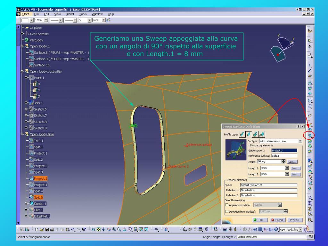Select Project.3 in the tree
The image size is (328, 246).
coord(41,178)
